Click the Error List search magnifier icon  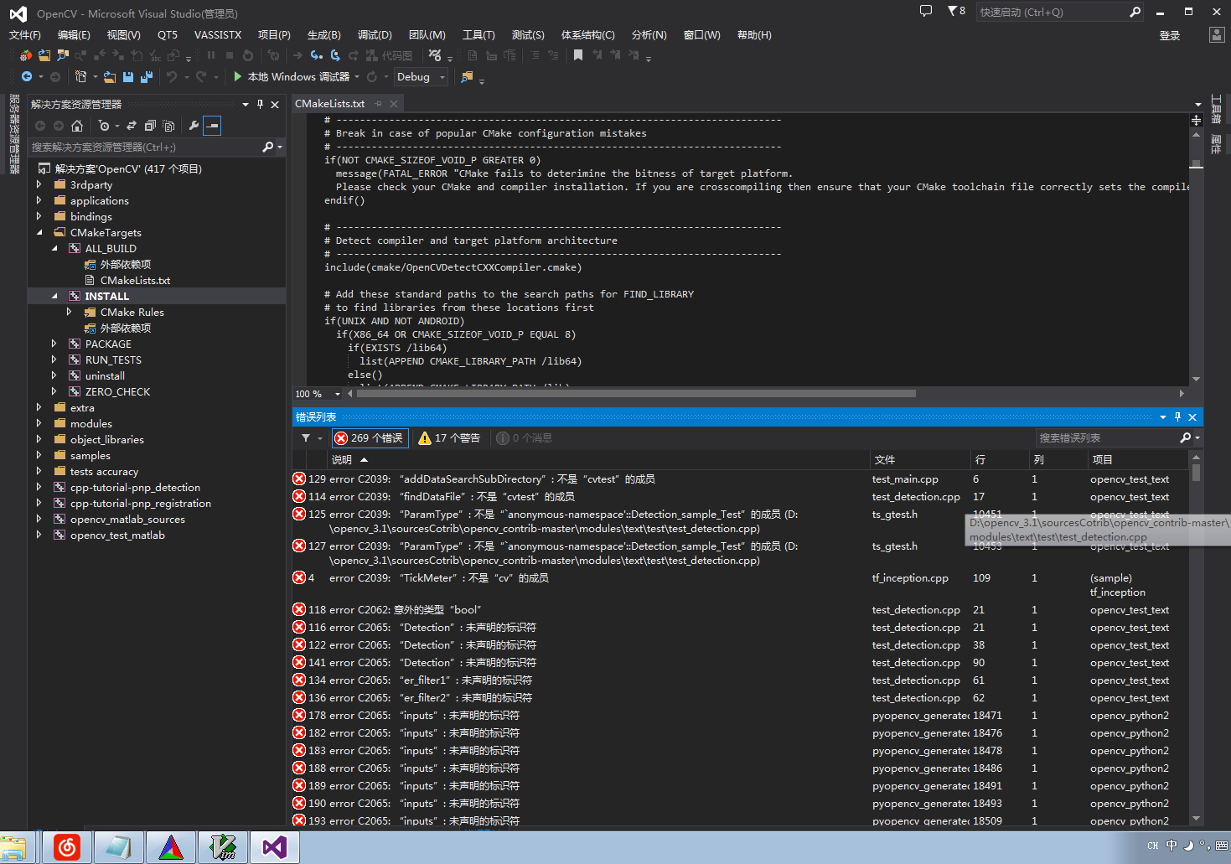pyautogui.click(x=1186, y=437)
